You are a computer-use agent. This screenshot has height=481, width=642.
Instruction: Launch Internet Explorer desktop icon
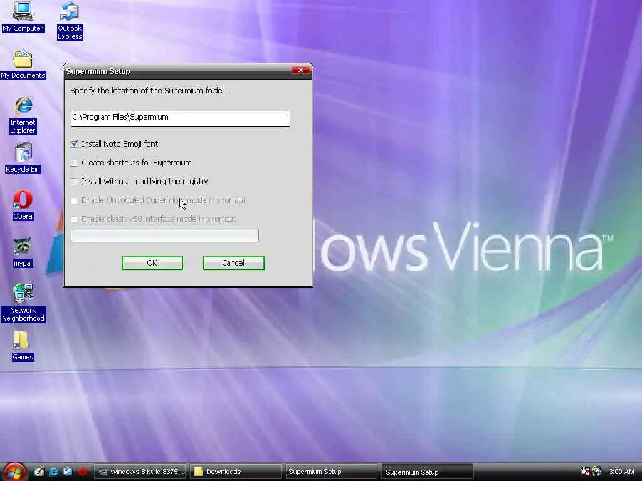23,116
